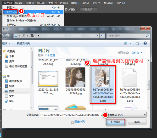Open the 选择(S) menu
Image resolution: width=157 pixels, height=138 pixels.
(64, 3)
